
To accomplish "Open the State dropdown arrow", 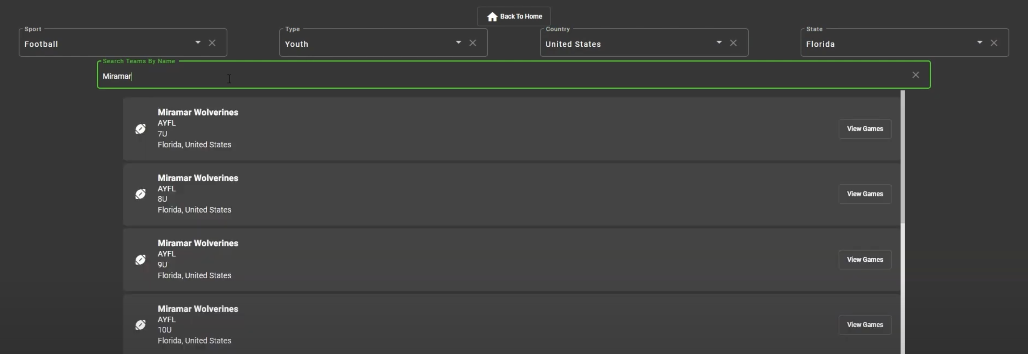I will pyautogui.click(x=979, y=42).
